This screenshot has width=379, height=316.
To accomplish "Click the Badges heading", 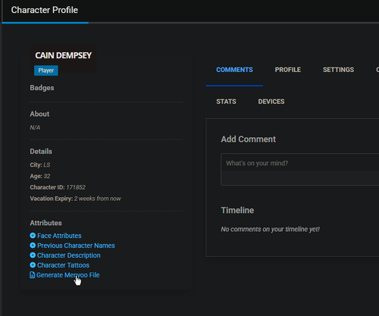I will pos(42,88).
